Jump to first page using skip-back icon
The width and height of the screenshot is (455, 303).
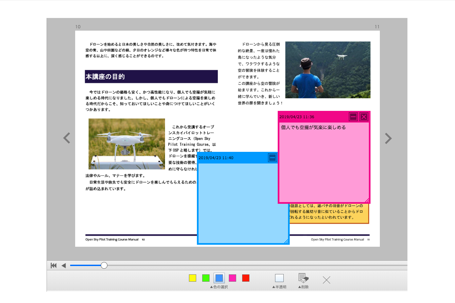[x=54, y=265]
